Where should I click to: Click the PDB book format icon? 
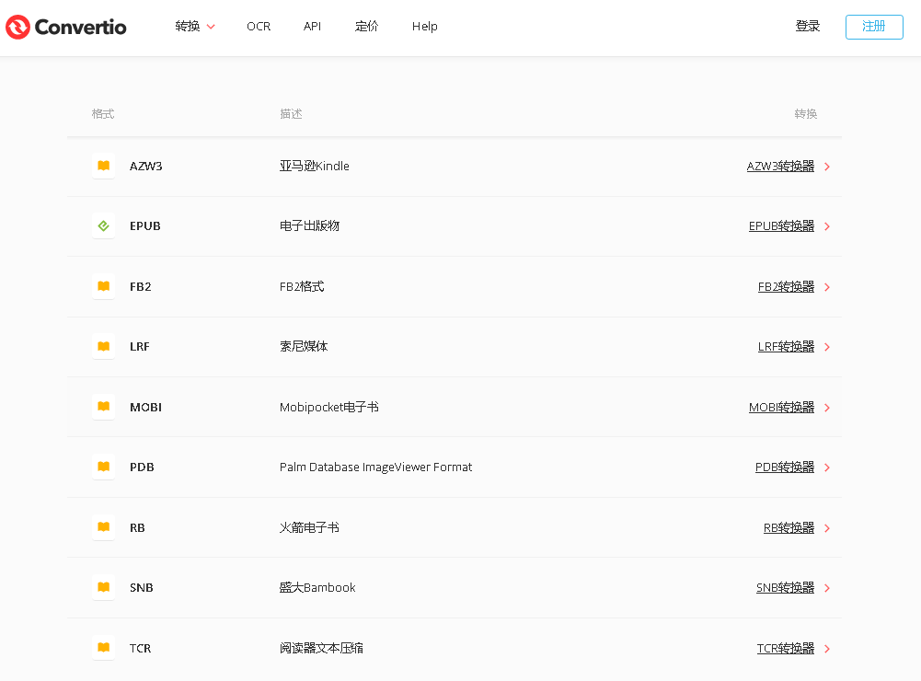(x=104, y=467)
